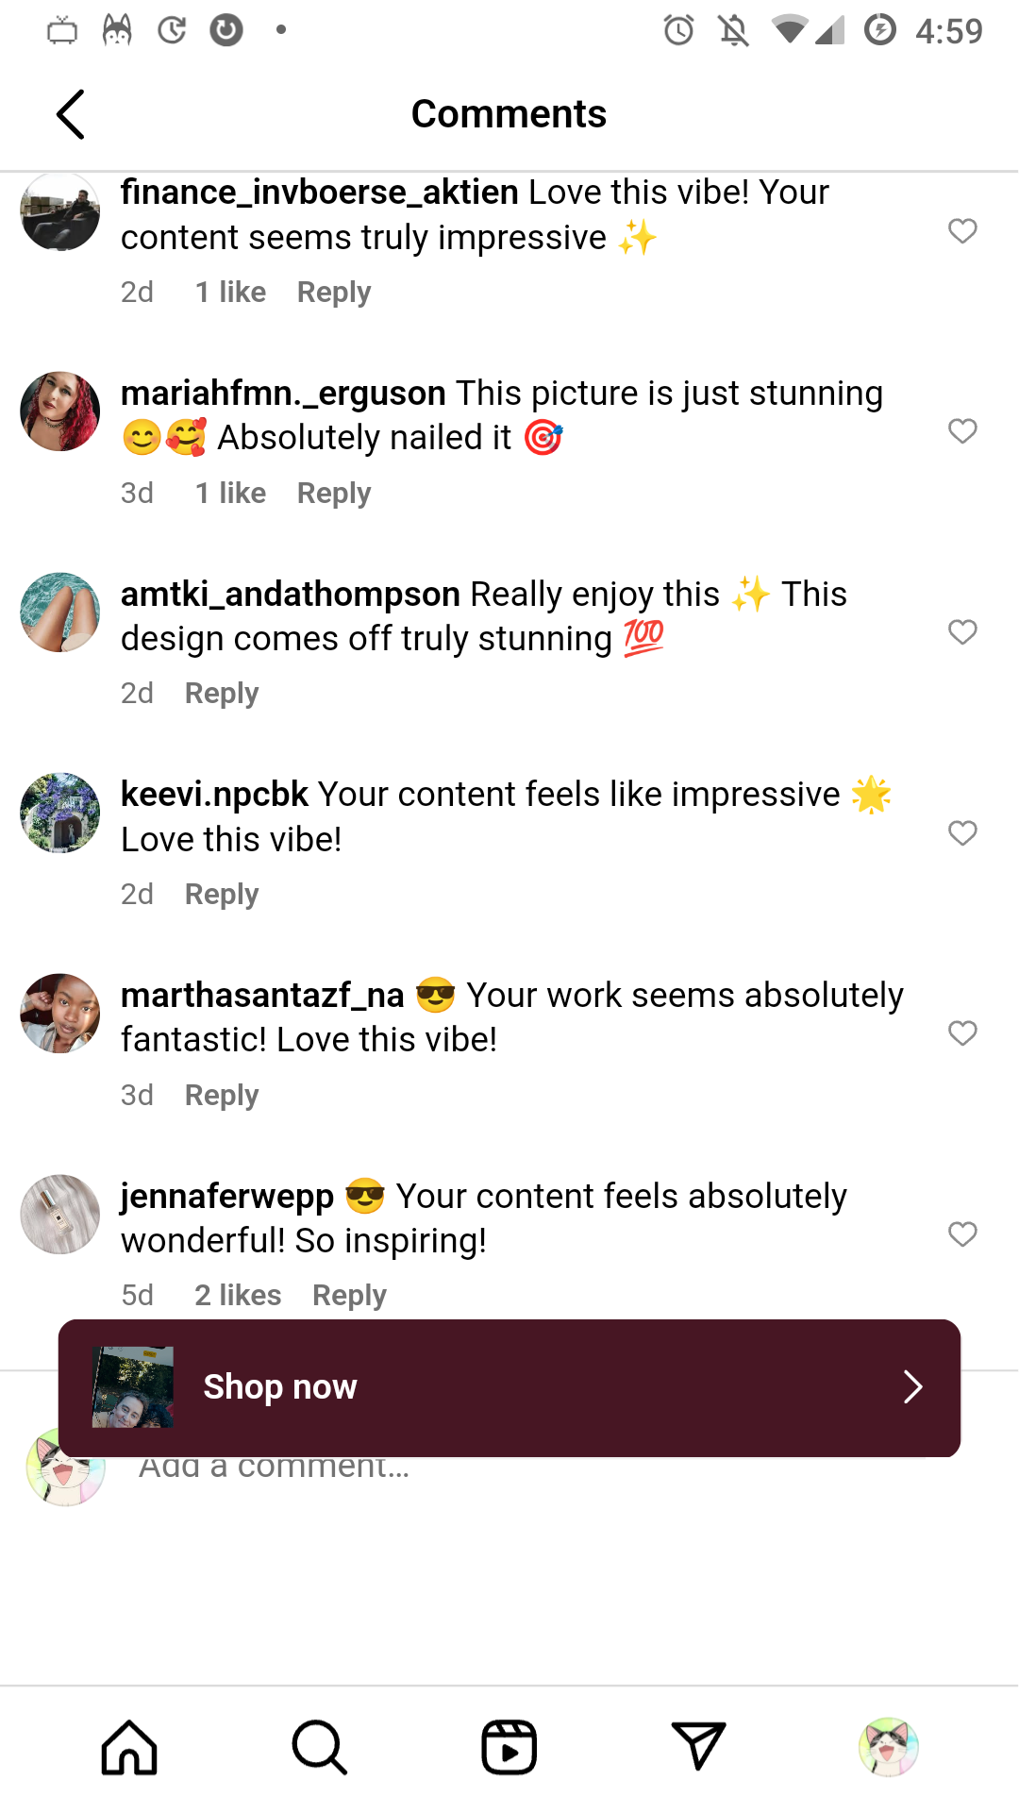Tap the heart on keevi.npcbk's comment
The width and height of the screenshot is (1019, 1812).
962,833
